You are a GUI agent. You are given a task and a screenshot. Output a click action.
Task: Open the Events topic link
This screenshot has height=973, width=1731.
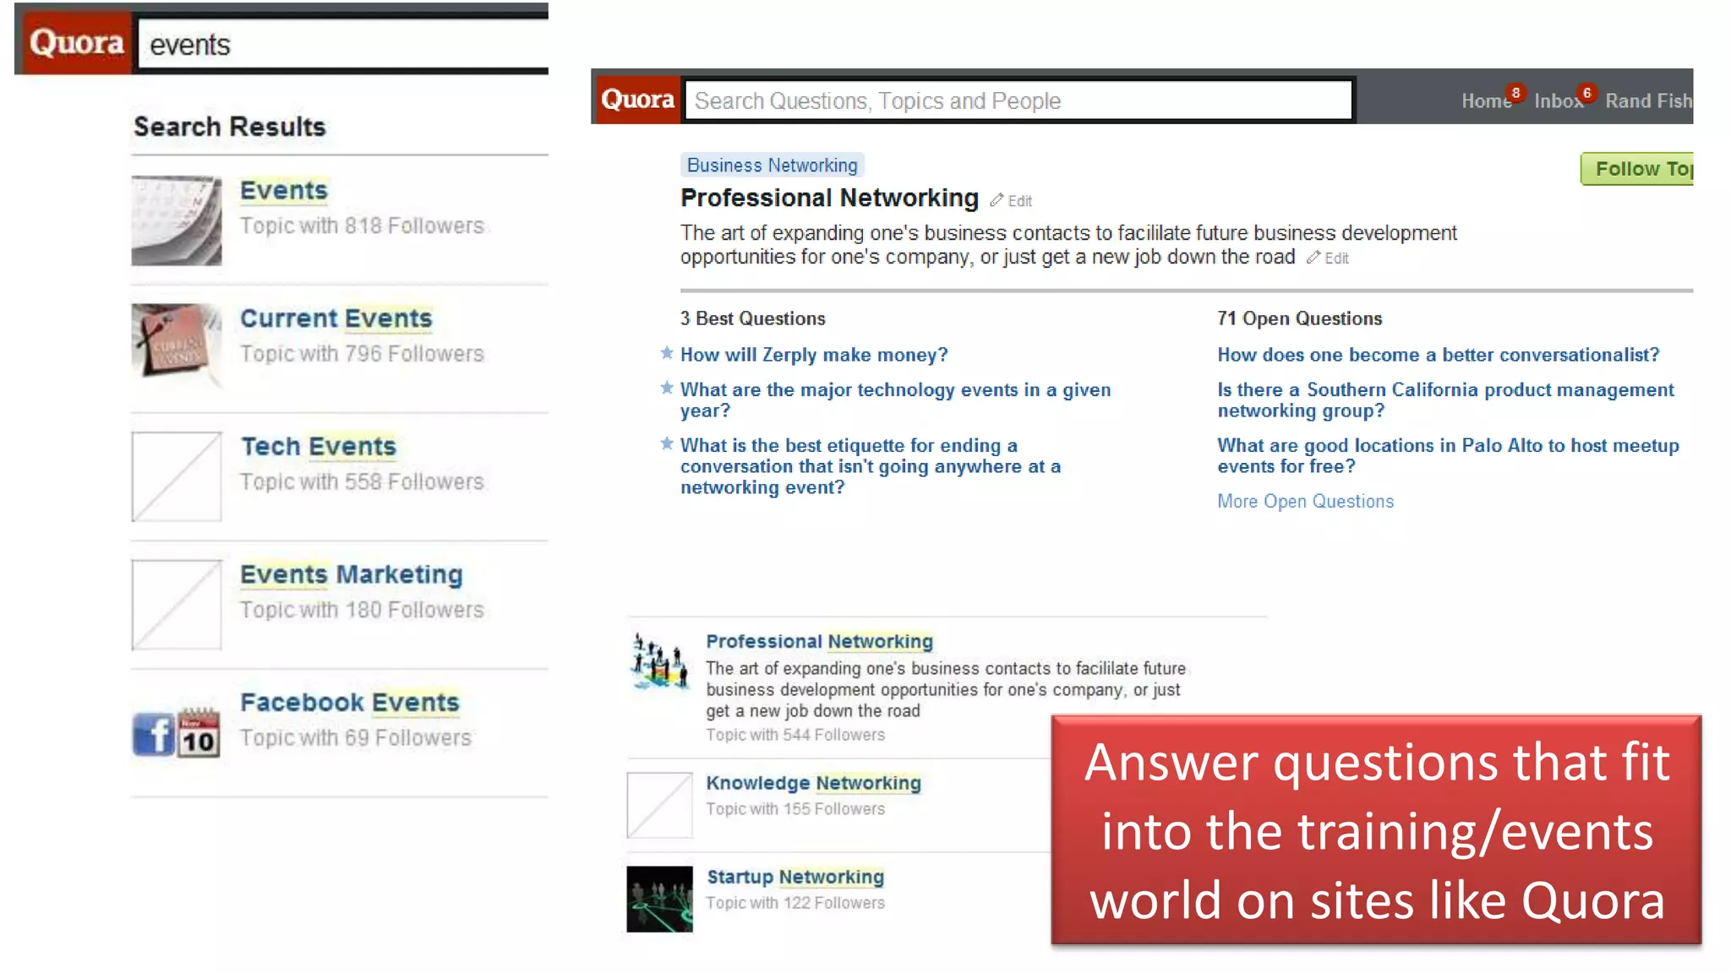[x=284, y=191]
